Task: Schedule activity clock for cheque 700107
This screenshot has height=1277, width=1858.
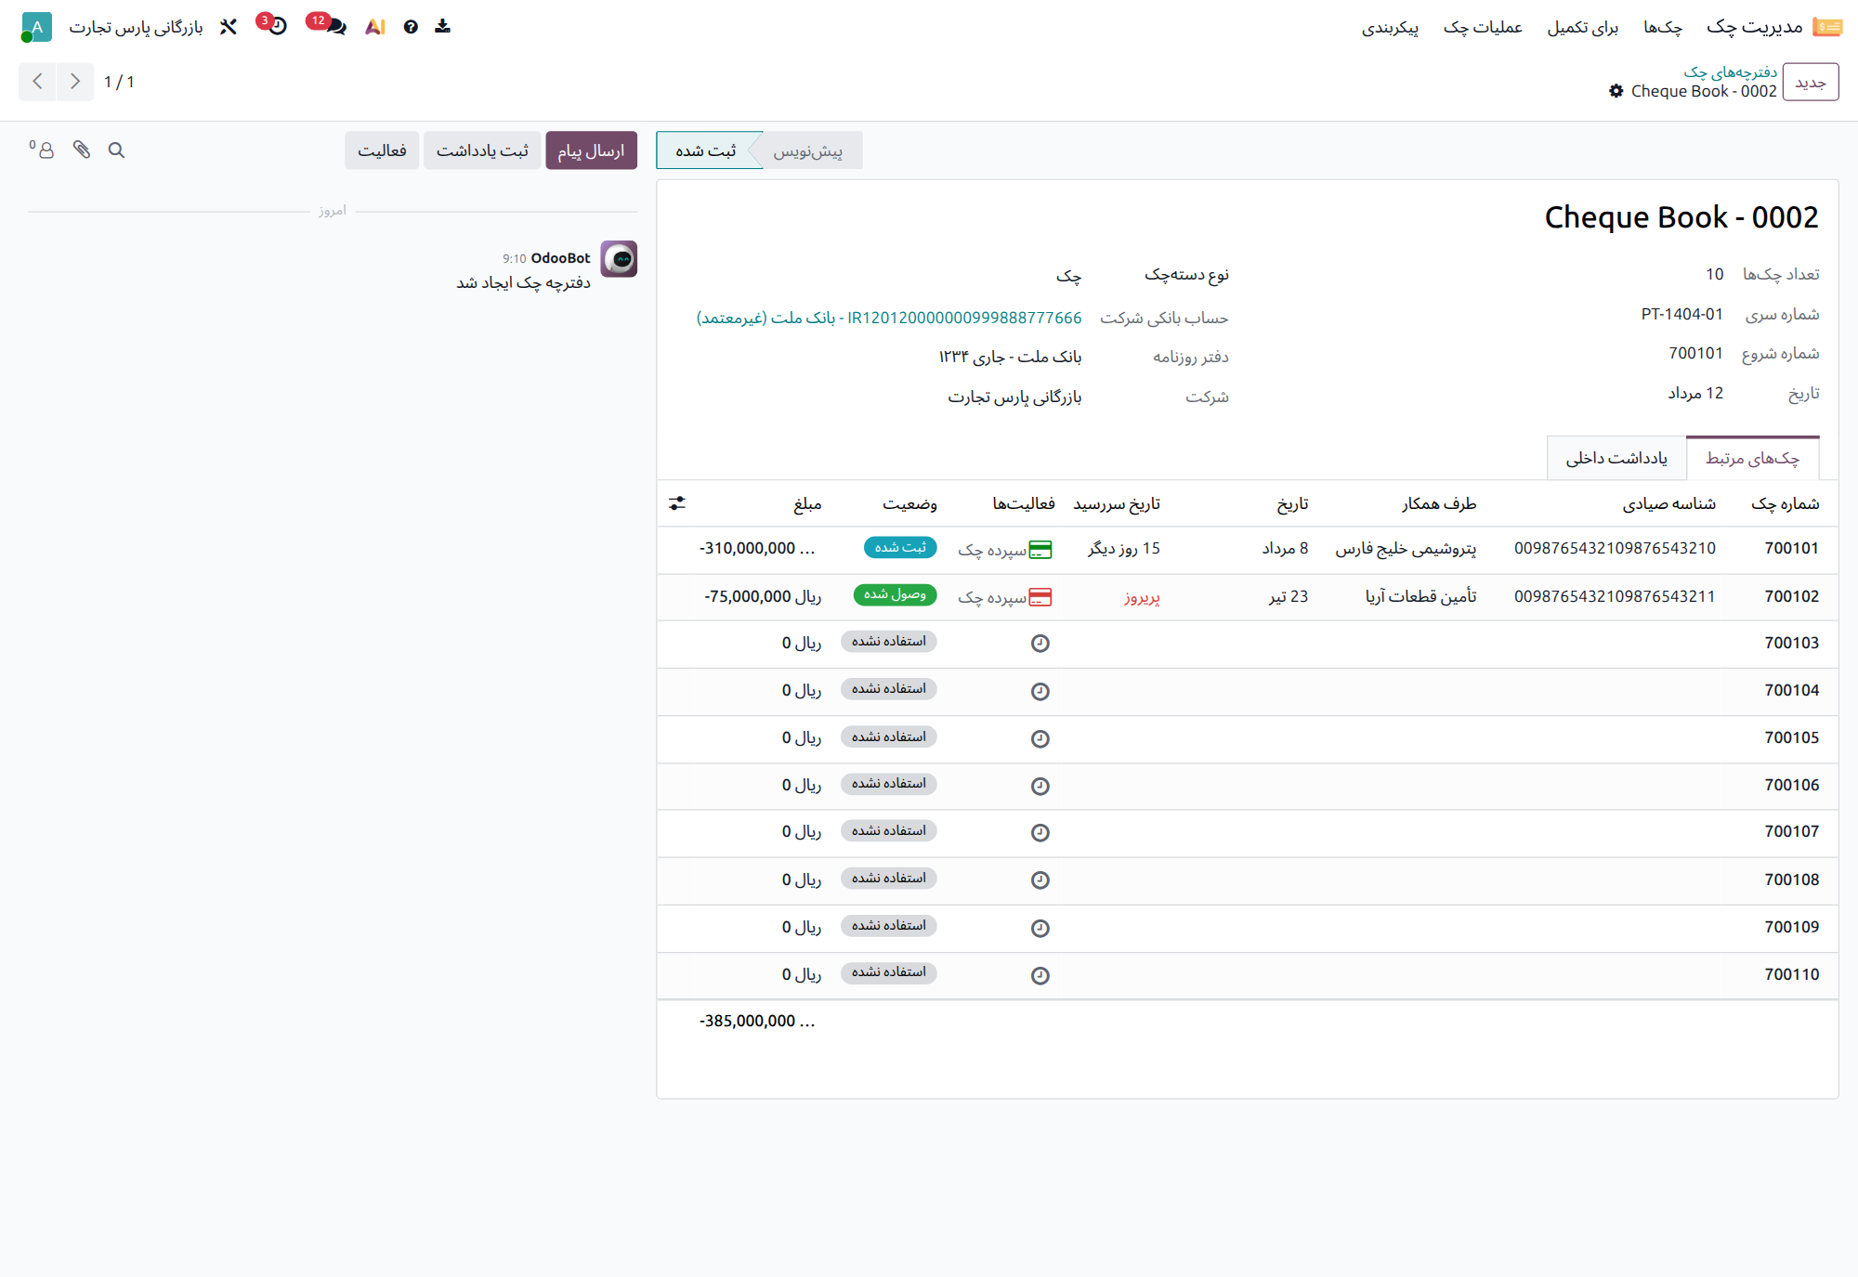Action: 1040,832
